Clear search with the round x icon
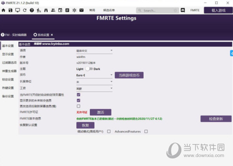 tap(176, 10)
